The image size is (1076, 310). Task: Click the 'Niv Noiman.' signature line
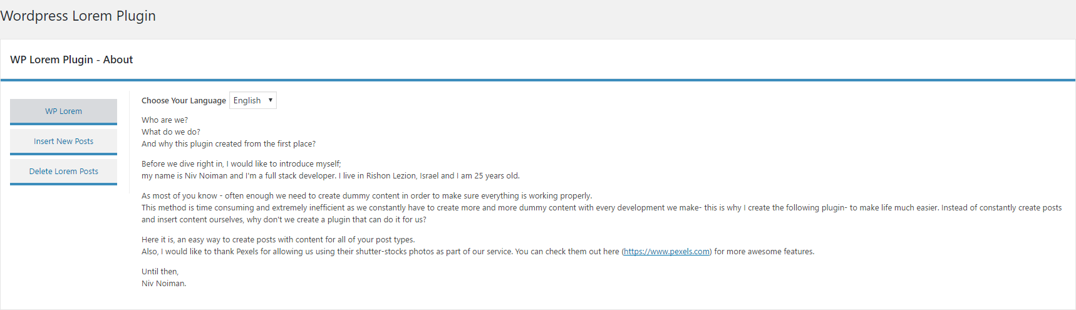click(x=164, y=284)
